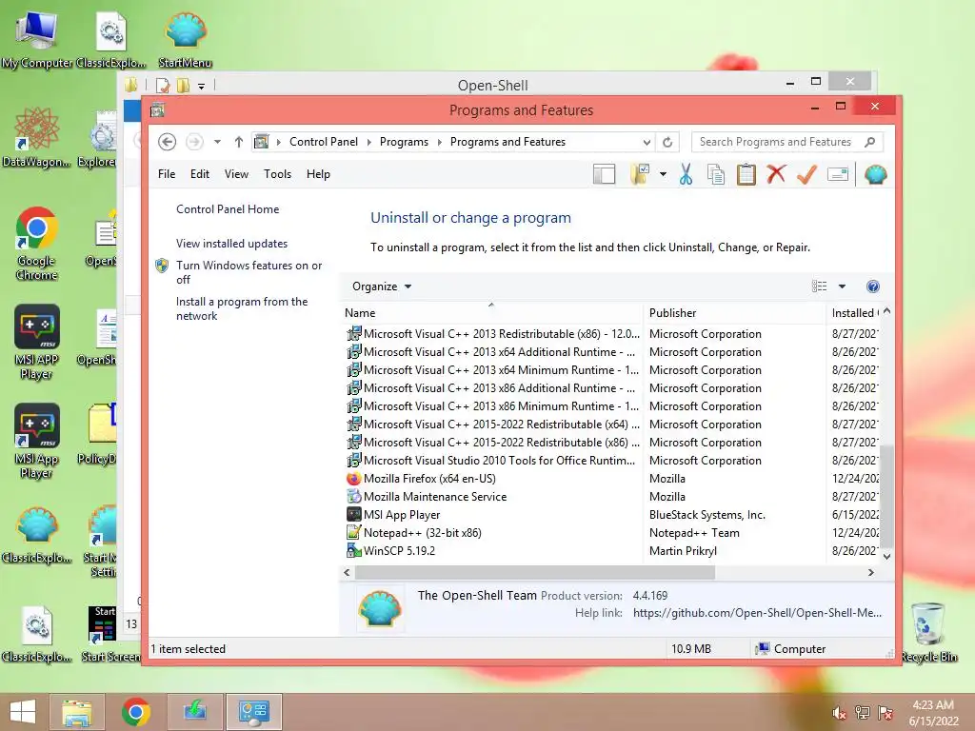The height and width of the screenshot is (731, 975).
Task: Click the taskbar clock showing 4:23 AM
Action: 933,712
